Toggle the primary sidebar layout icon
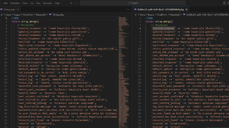Image resolution: width=229 pixels, height=128 pixels. (x=225, y=3)
